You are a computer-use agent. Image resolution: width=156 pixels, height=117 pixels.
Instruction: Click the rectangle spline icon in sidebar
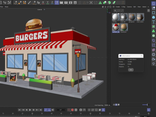tap(153, 13)
